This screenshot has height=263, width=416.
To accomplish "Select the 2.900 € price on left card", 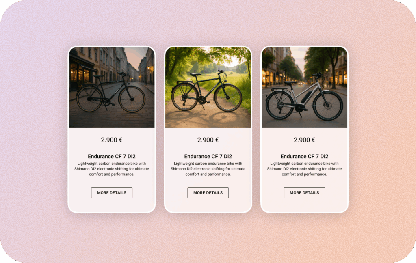I will pos(112,140).
